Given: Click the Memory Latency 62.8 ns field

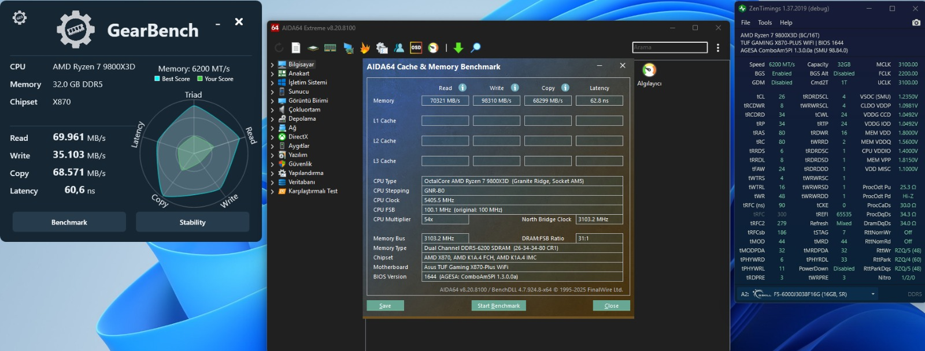Looking at the screenshot, I should click(600, 100).
